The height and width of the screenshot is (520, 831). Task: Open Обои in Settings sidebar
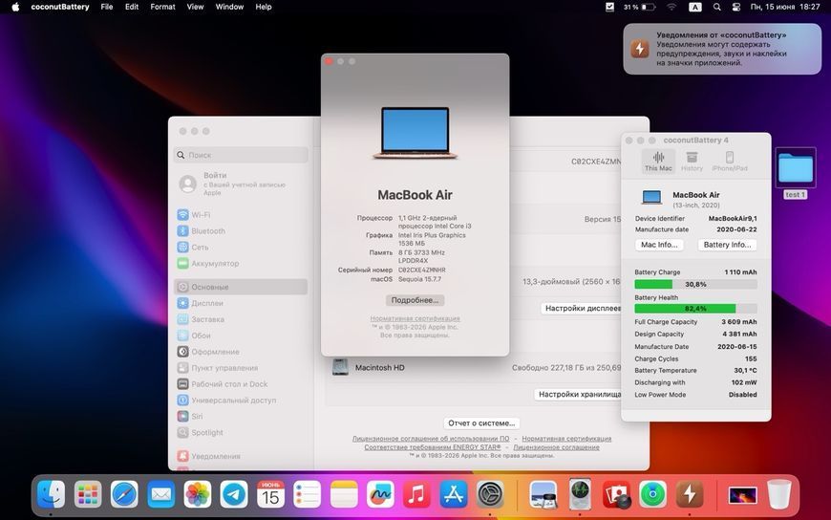(241, 336)
